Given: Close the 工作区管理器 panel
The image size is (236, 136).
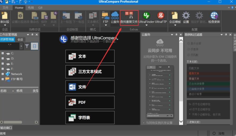Looking at the screenshot, I should tap(37, 35).
